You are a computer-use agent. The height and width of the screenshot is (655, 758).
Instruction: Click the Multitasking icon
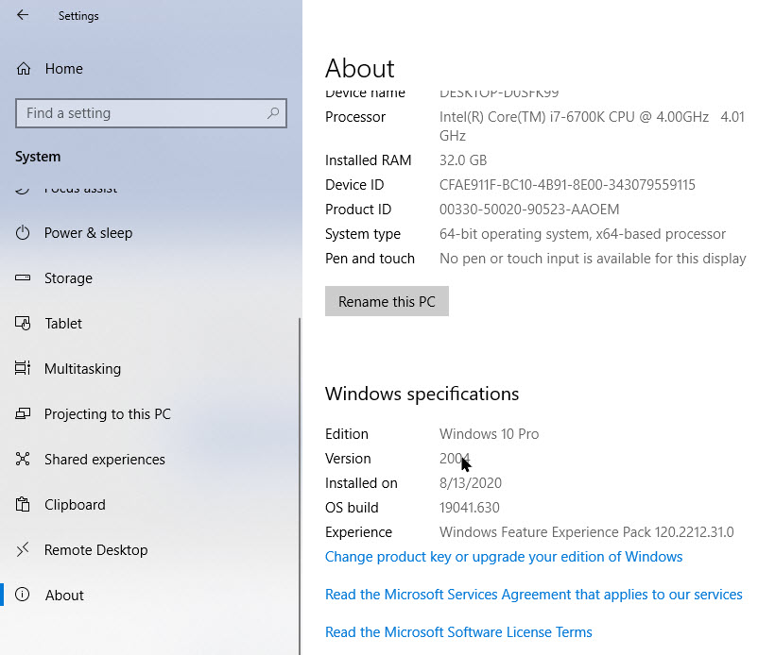pos(25,369)
